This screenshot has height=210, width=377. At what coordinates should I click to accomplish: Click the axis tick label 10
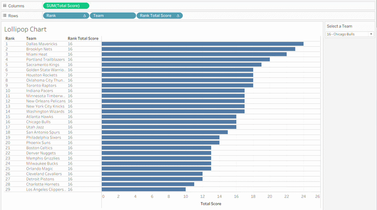[x=186, y=196]
